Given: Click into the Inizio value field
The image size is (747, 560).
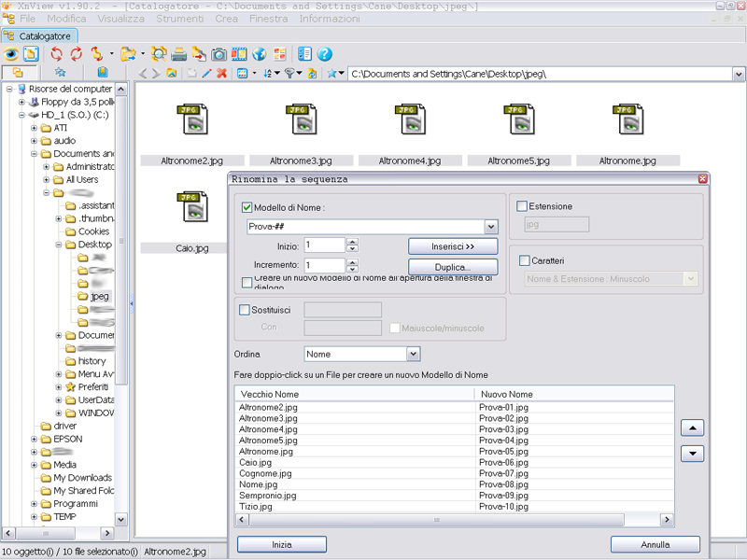Looking at the screenshot, I should tap(324, 245).
